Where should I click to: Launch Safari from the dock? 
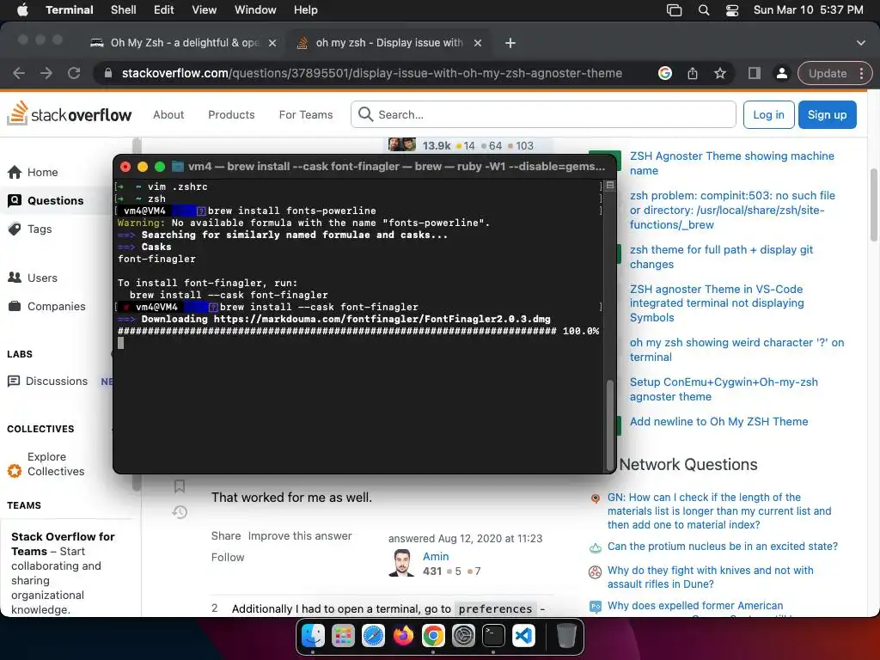tap(373, 636)
